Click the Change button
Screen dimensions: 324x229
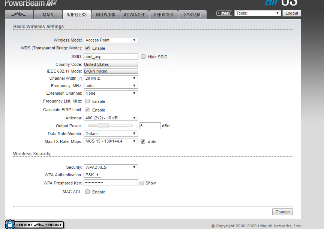pyautogui.click(x=282, y=212)
